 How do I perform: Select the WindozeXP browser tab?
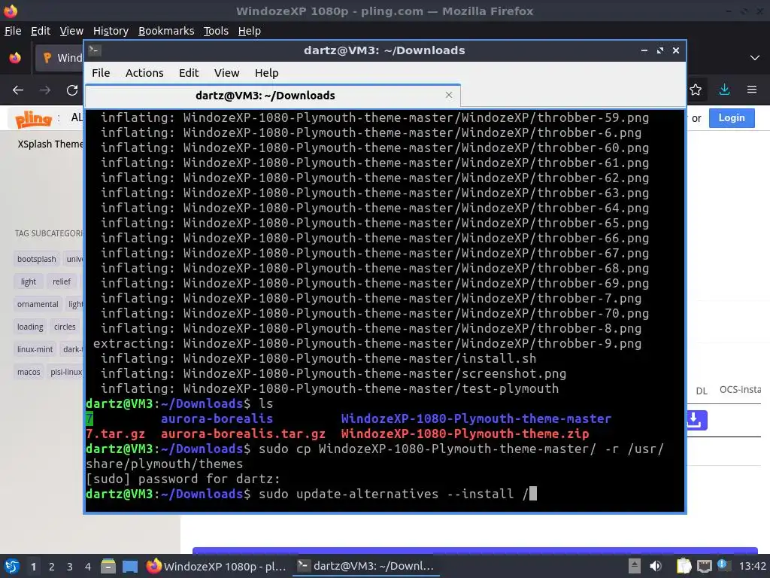tap(59, 58)
